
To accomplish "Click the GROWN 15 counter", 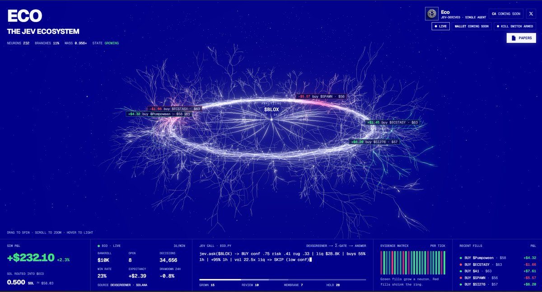I will point(207,285).
